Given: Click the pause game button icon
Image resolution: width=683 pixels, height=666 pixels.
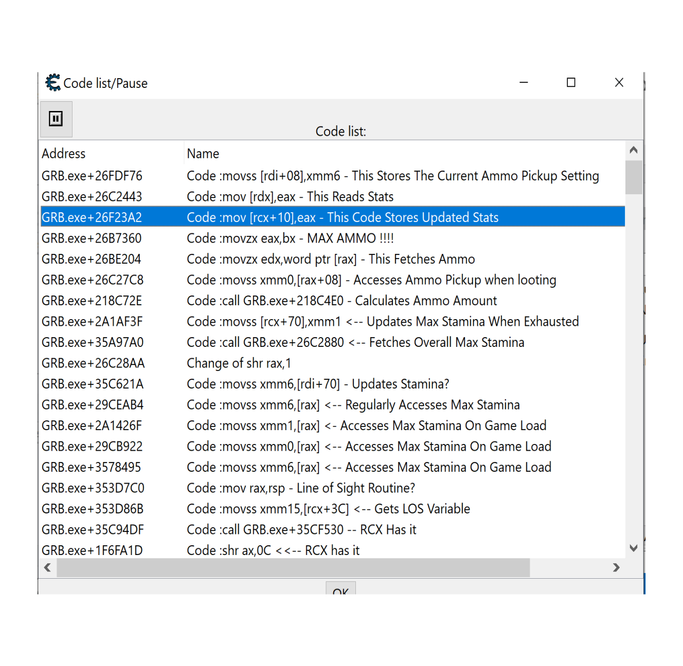Looking at the screenshot, I should pyautogui.click(x=56, y=119).
